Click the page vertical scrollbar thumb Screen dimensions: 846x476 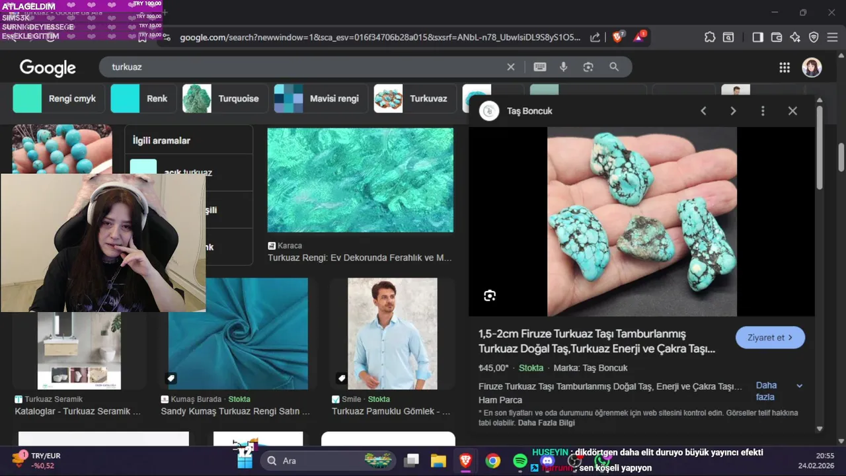841,157
